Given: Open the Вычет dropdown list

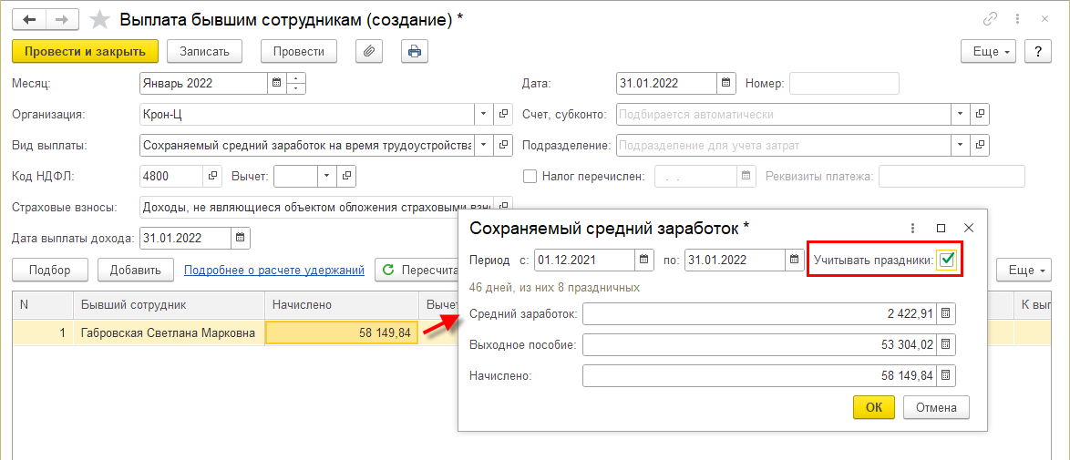Looking at the screenshot, I should pos(326,176).
